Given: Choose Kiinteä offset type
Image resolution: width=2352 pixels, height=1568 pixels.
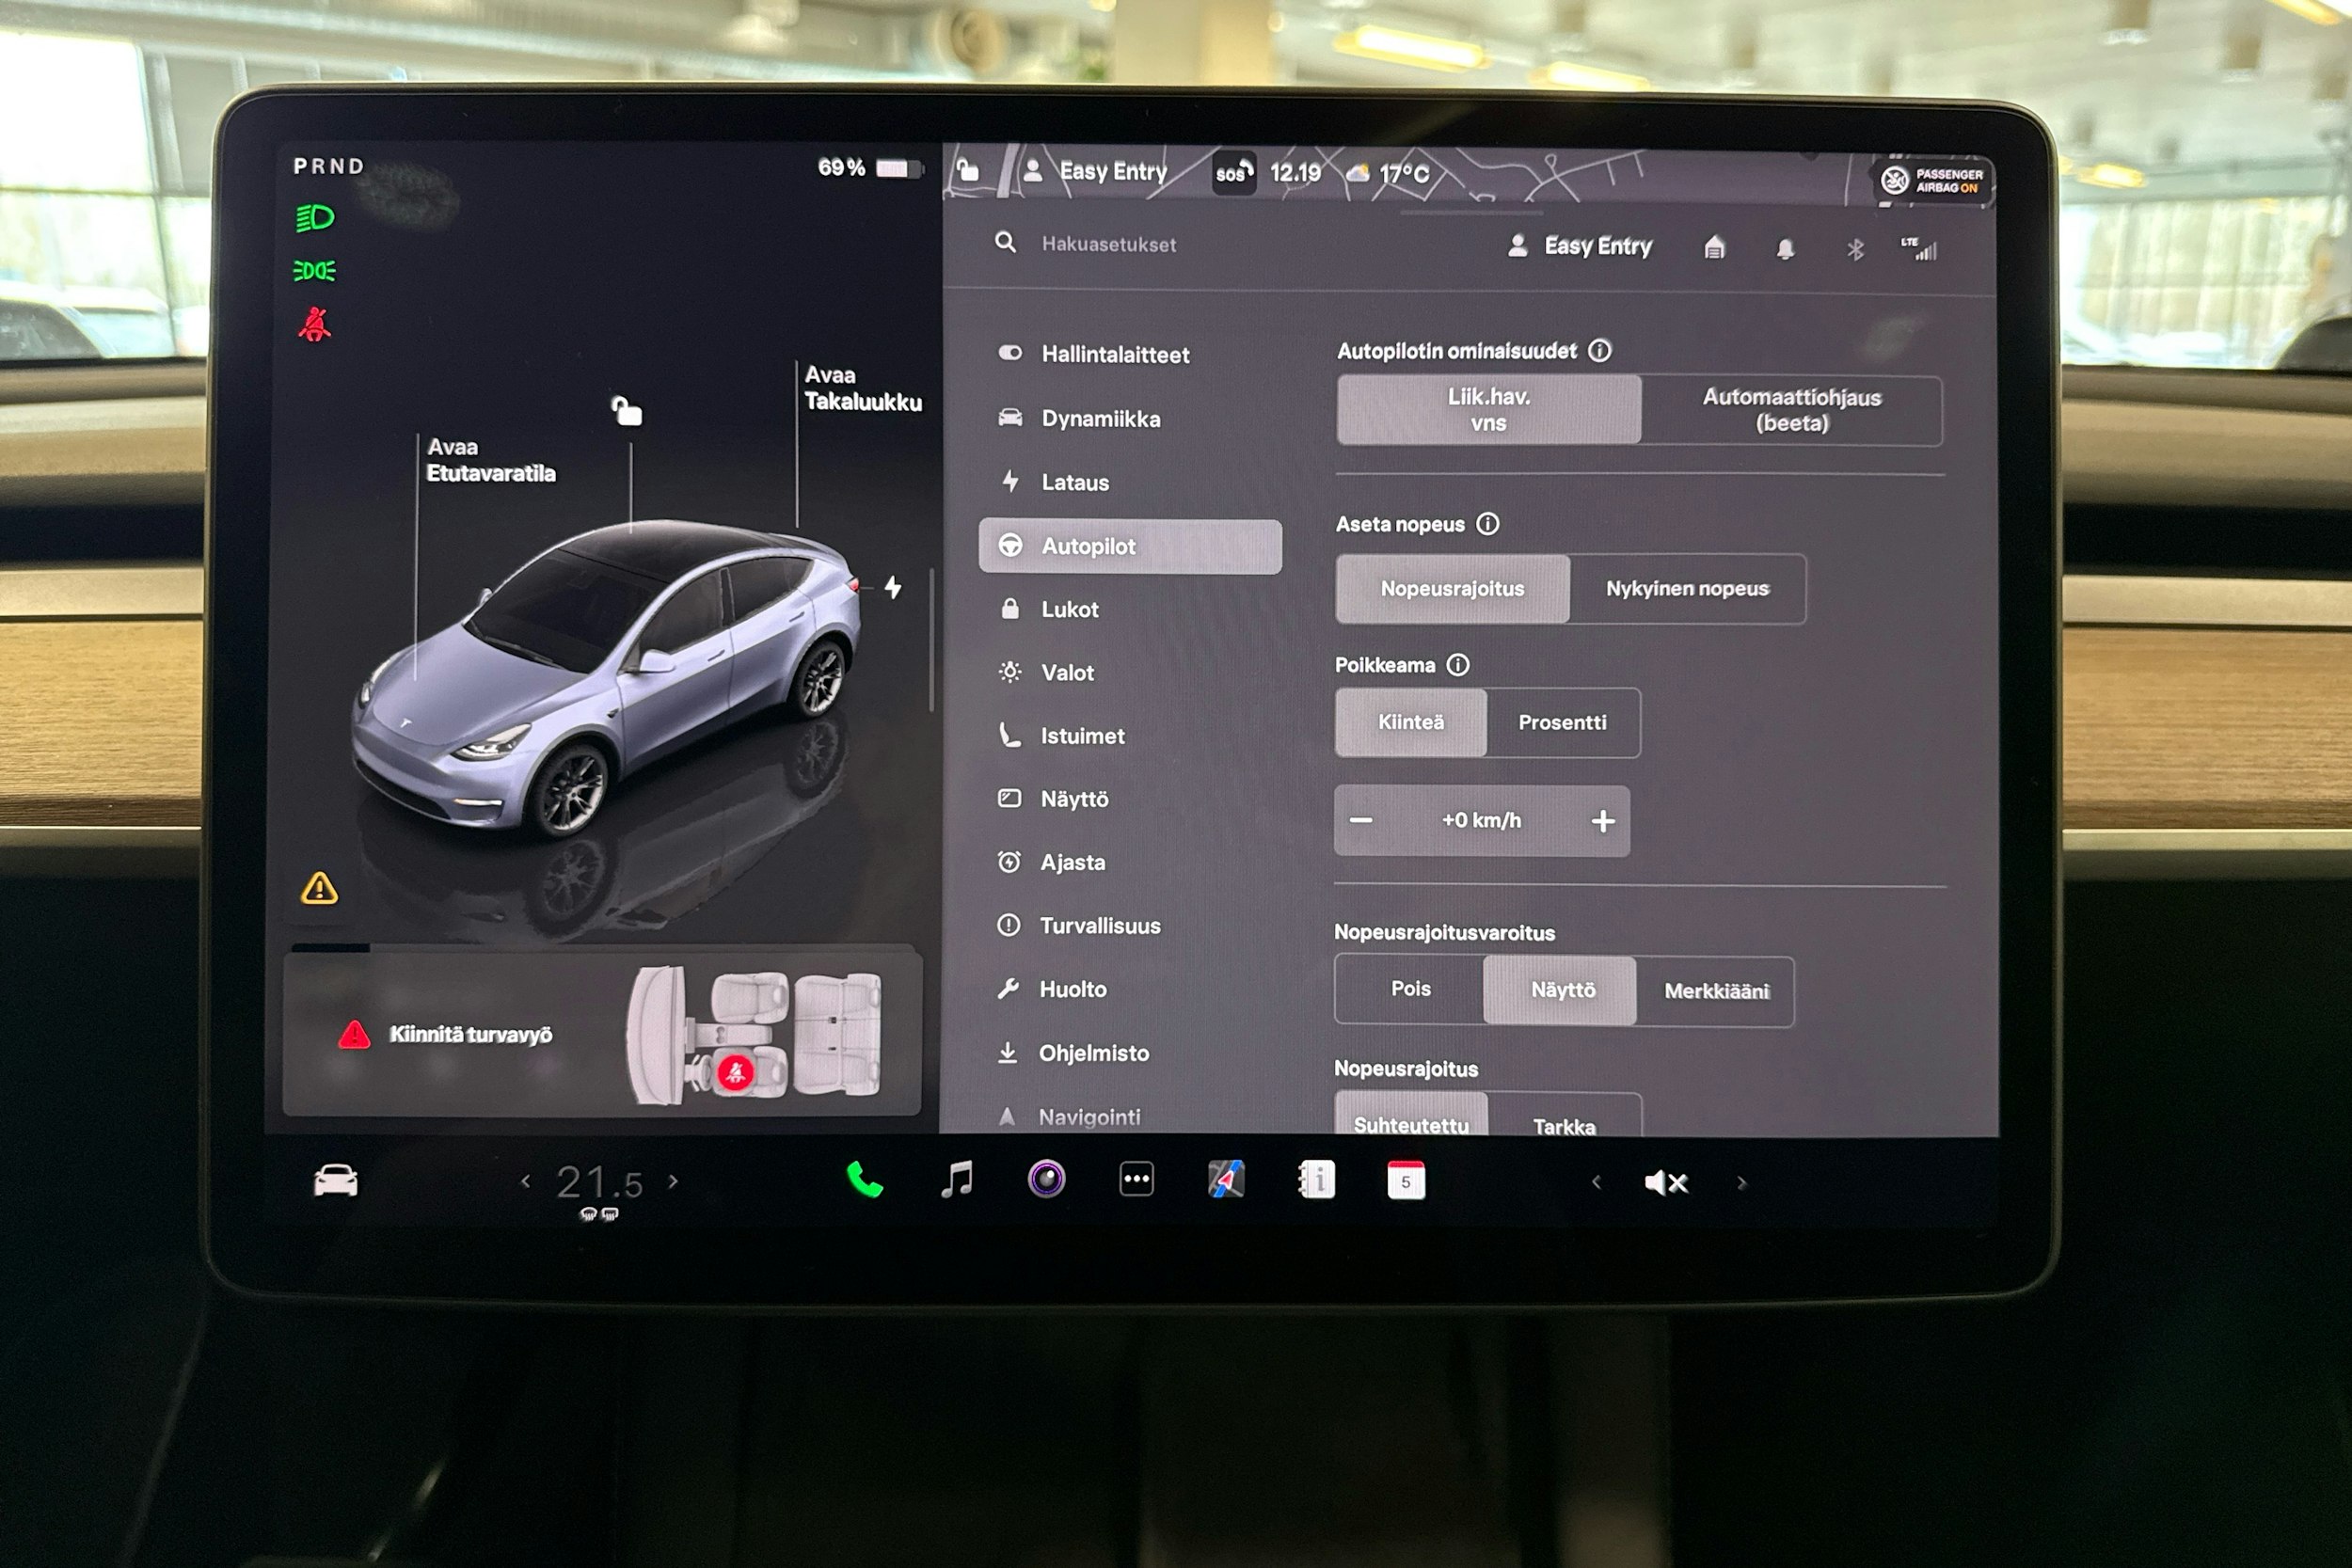Looking at the screenshot, I should pos(1411,722).
